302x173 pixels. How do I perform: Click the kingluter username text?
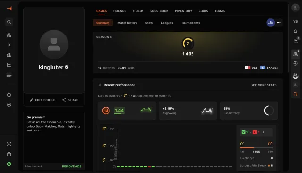51,67
